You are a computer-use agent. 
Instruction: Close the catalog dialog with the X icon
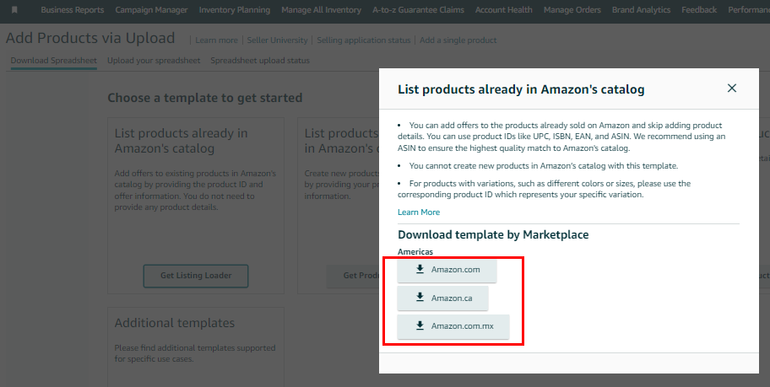pyautogui.click(x=732, y=89)
